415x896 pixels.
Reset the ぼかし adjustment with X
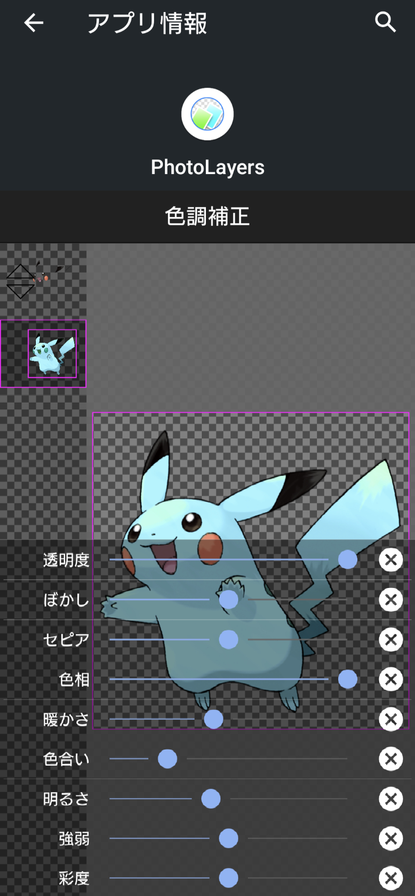[391, 600]
